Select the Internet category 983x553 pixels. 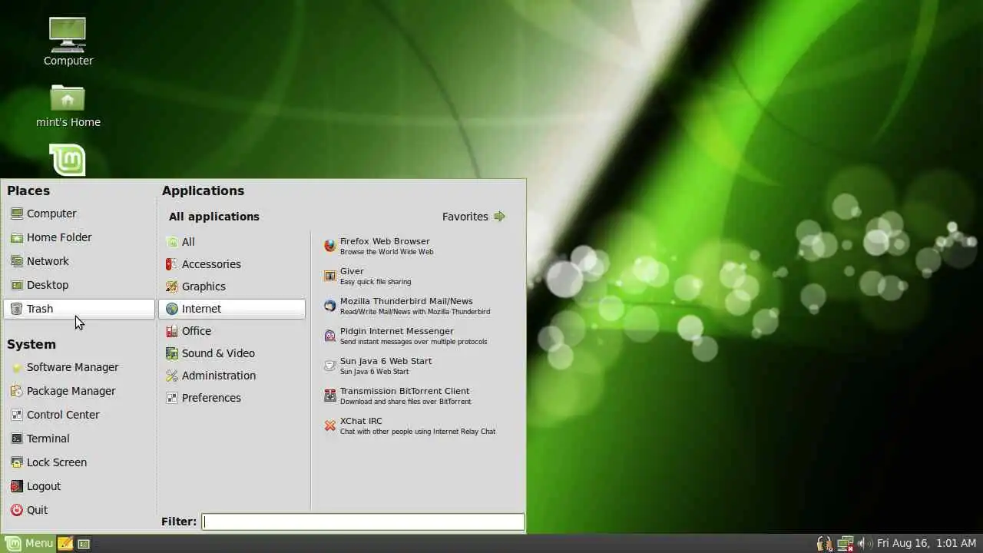pyautogui.click(x=232, y=309)
